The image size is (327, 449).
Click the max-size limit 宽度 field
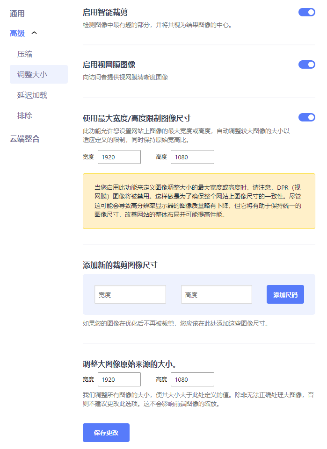119,157
